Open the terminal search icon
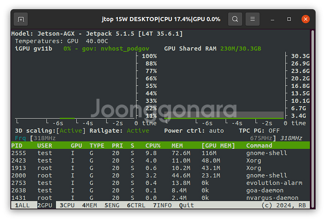Screen dimensions: 326x221 [235, 19]
